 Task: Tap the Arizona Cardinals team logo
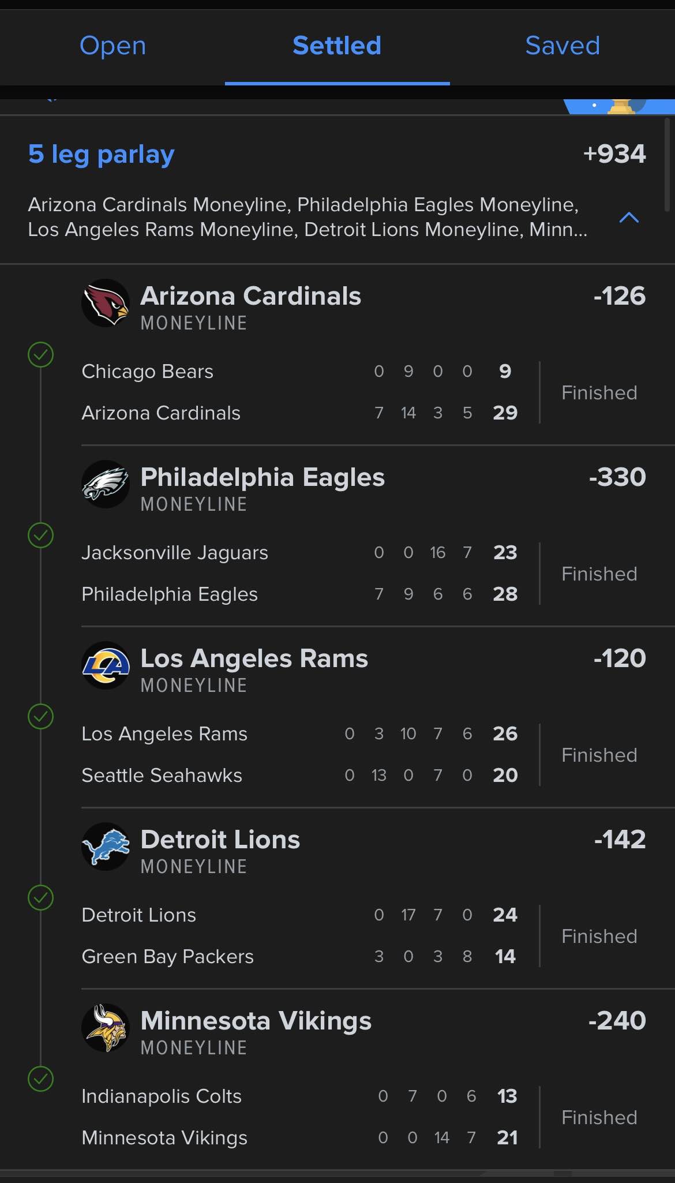[106, 303]
